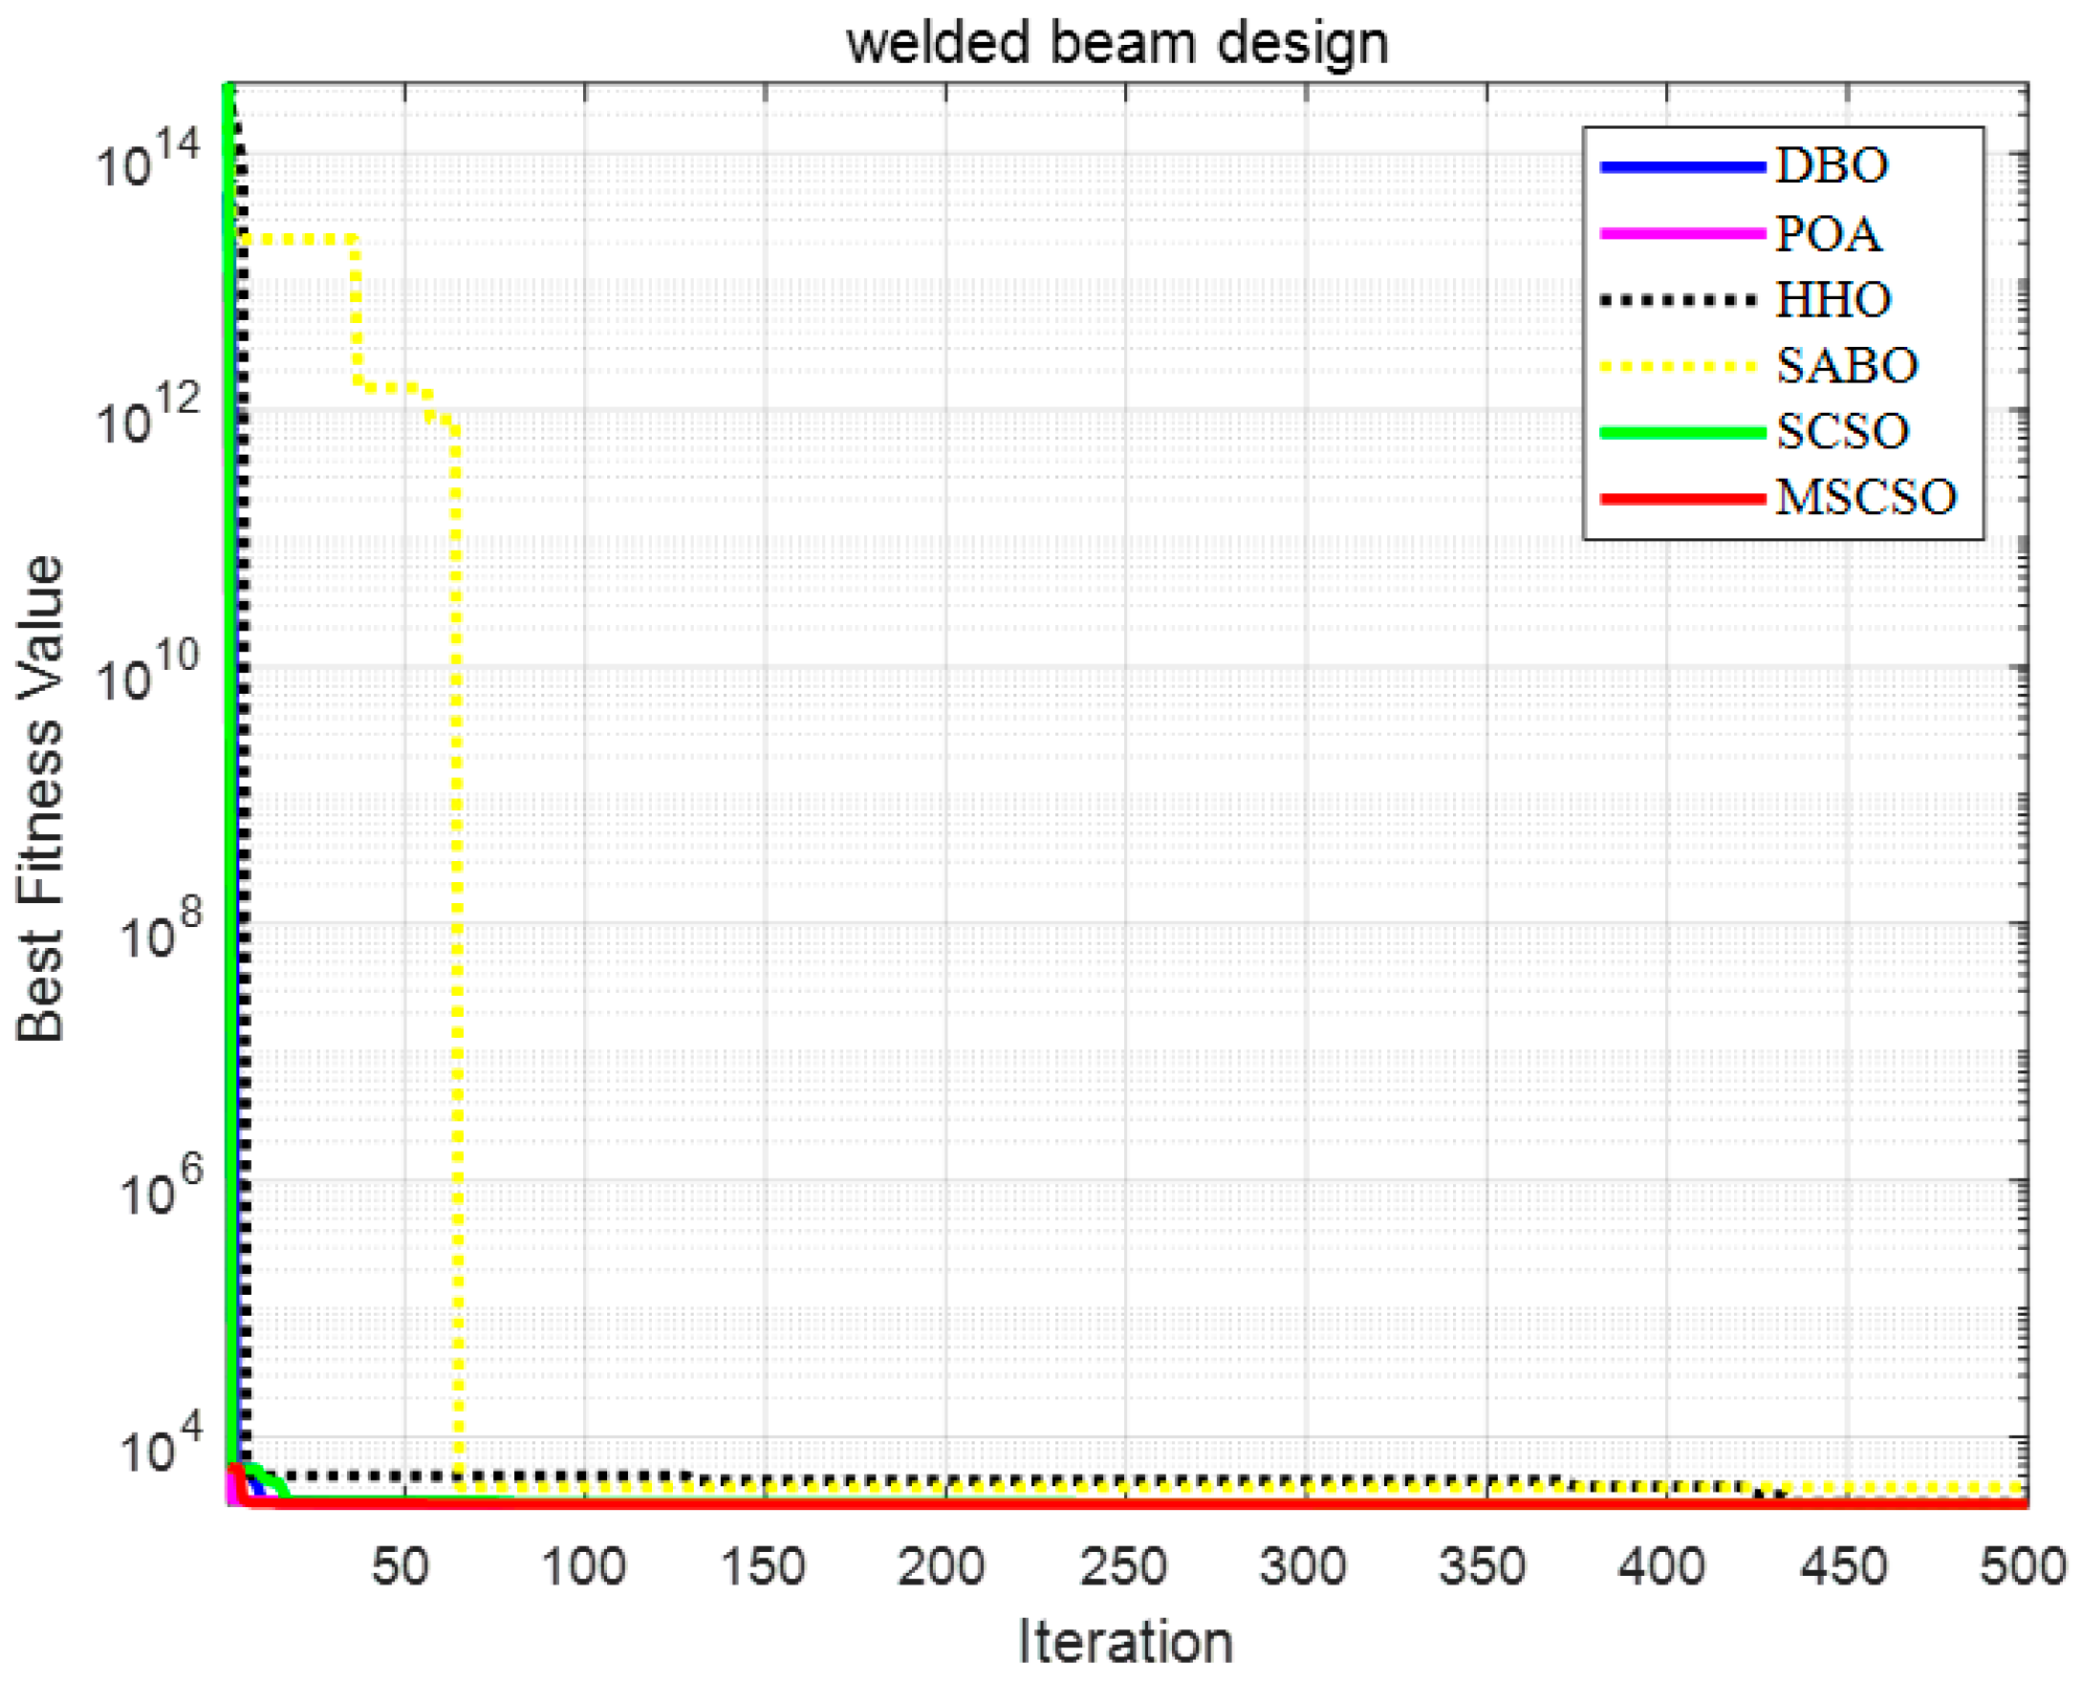
Task: Click the SABO legend label text
Action: tap(1846, 366)
